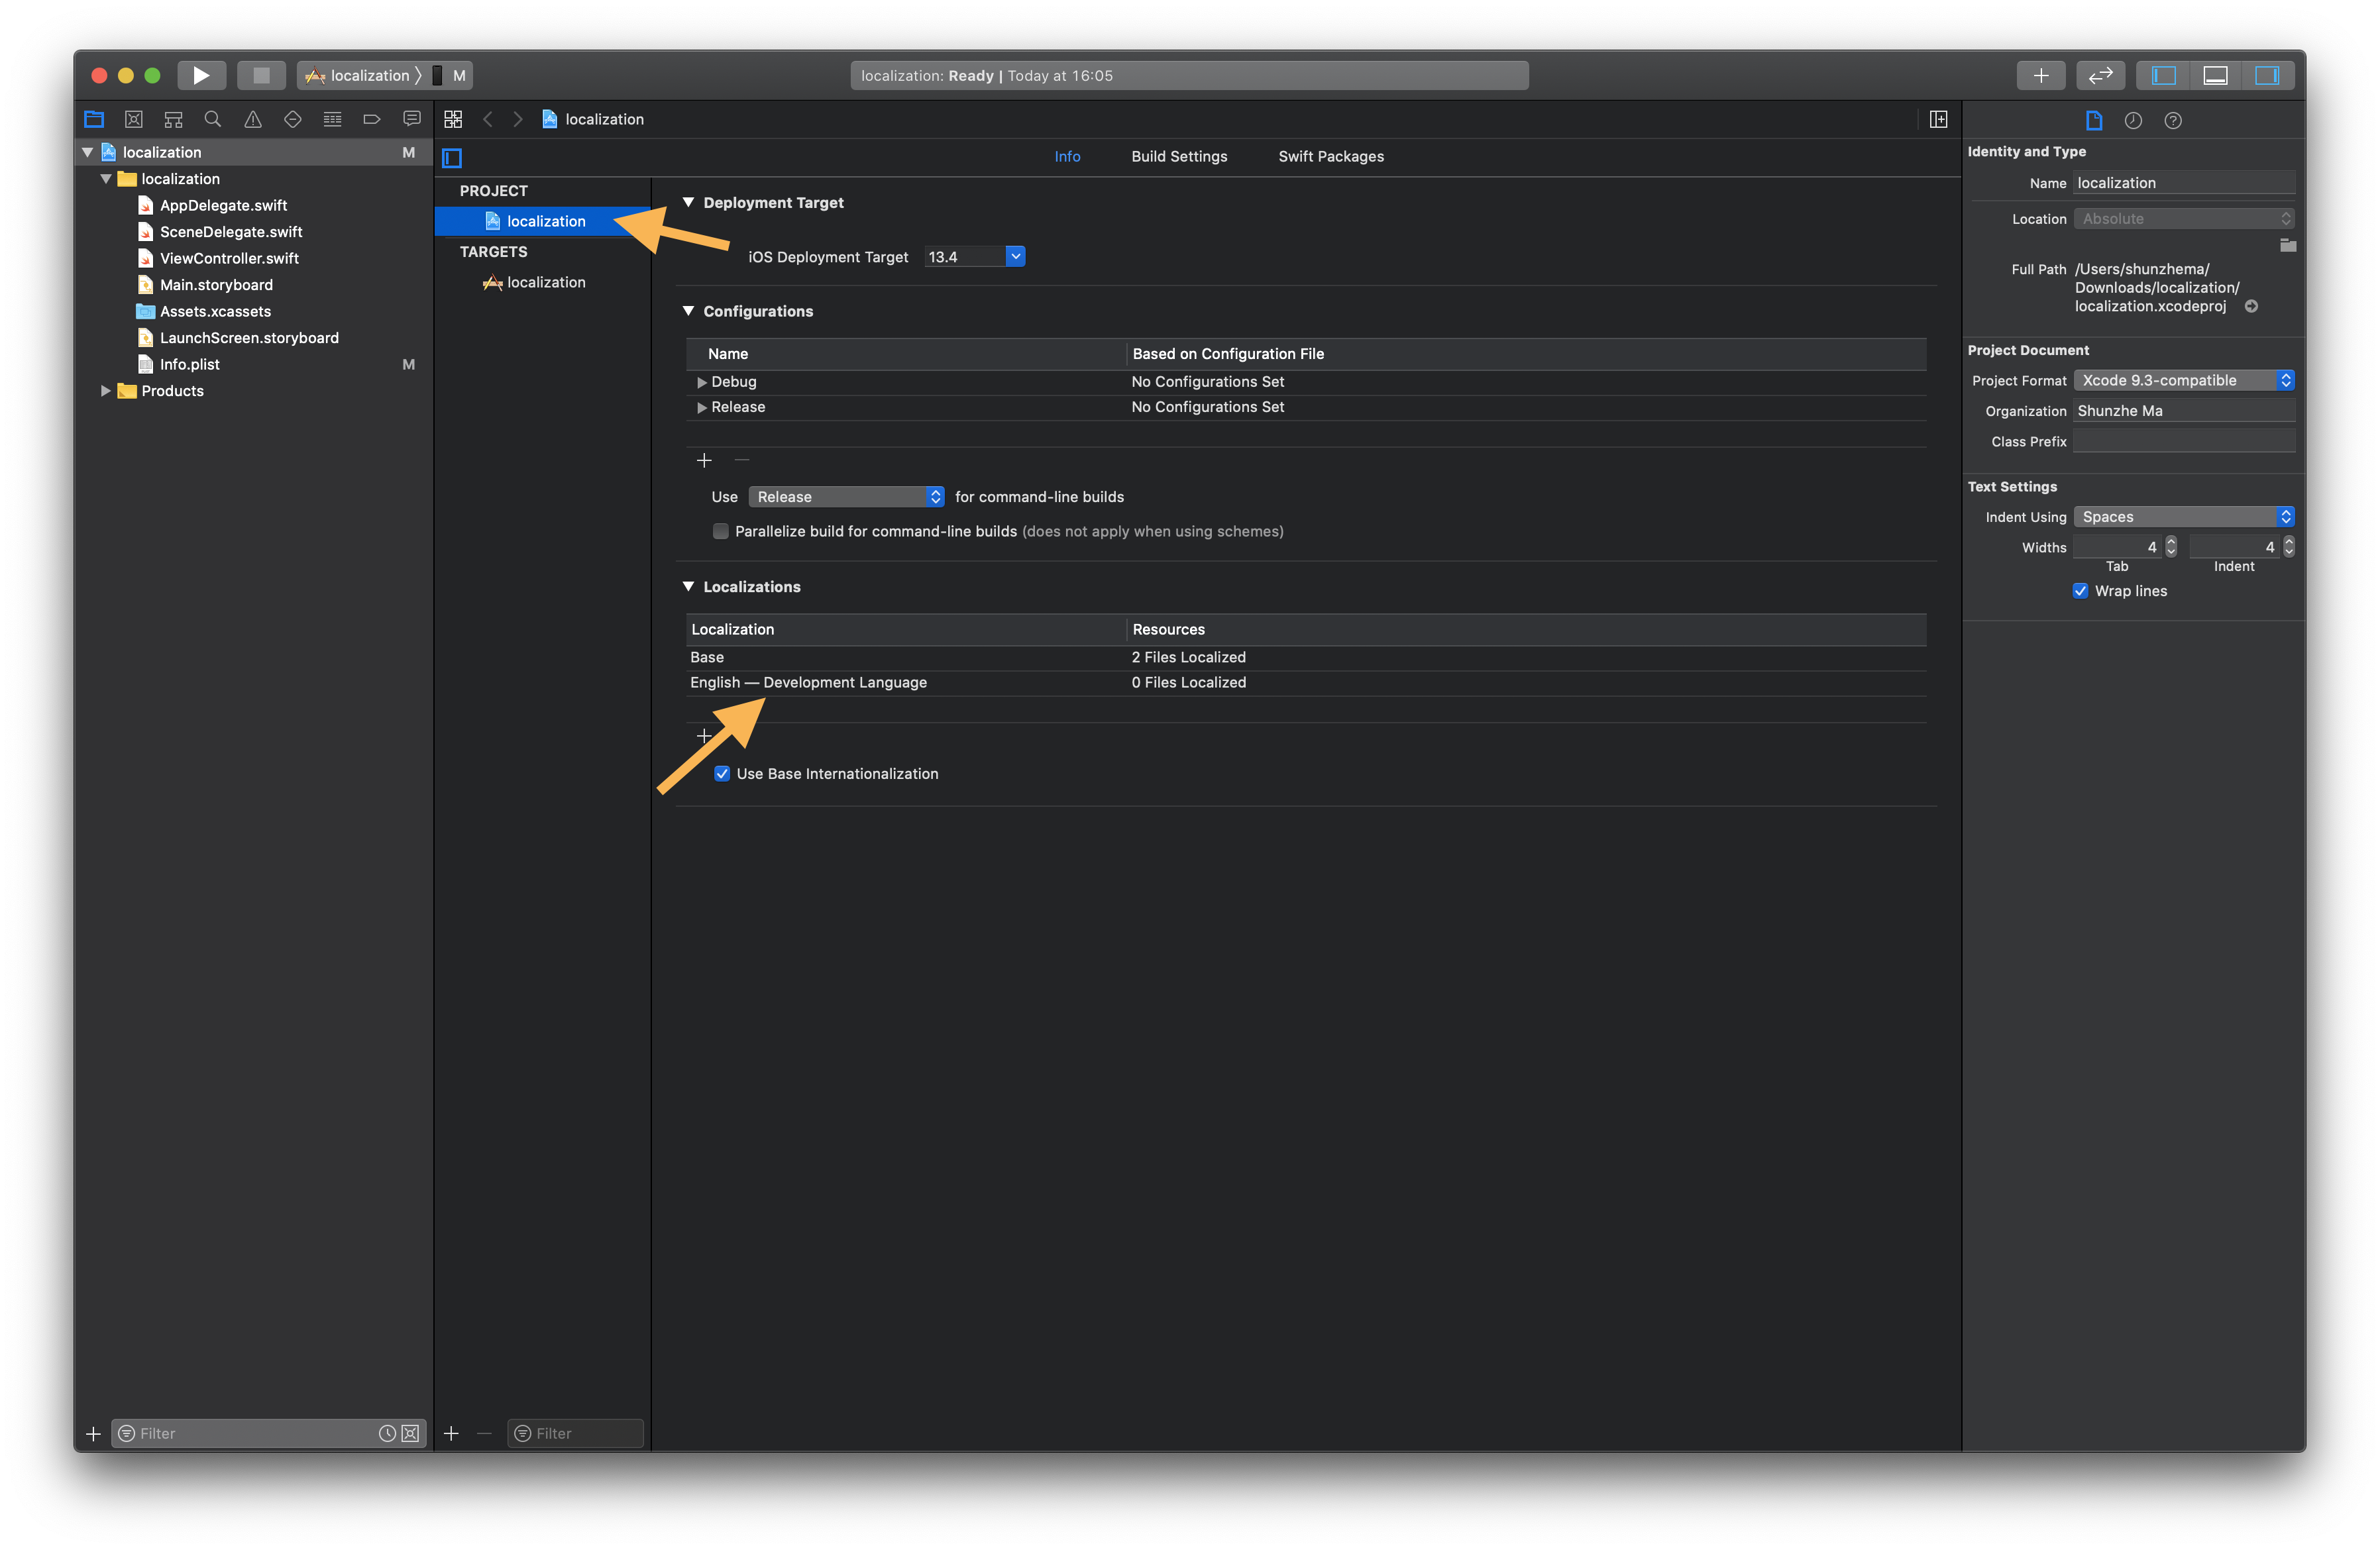Click the project Name field

pos(2184,183)
